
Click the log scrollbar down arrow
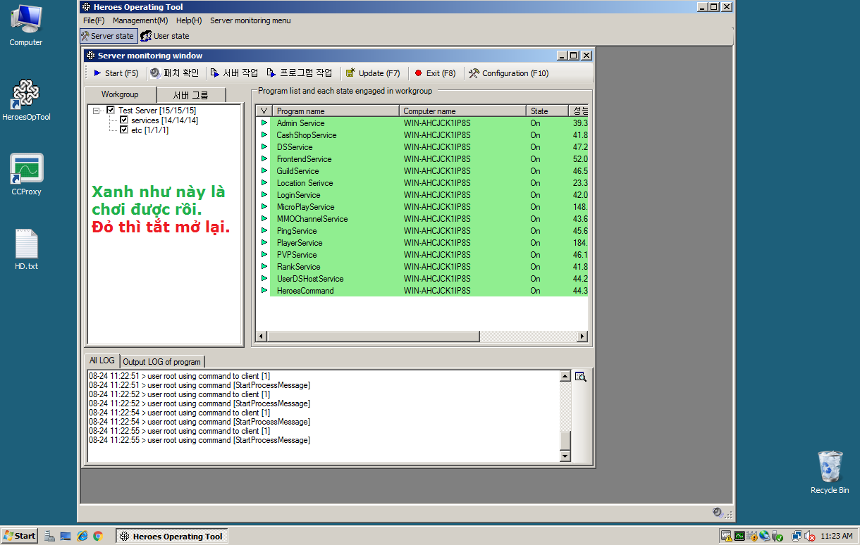565,456
